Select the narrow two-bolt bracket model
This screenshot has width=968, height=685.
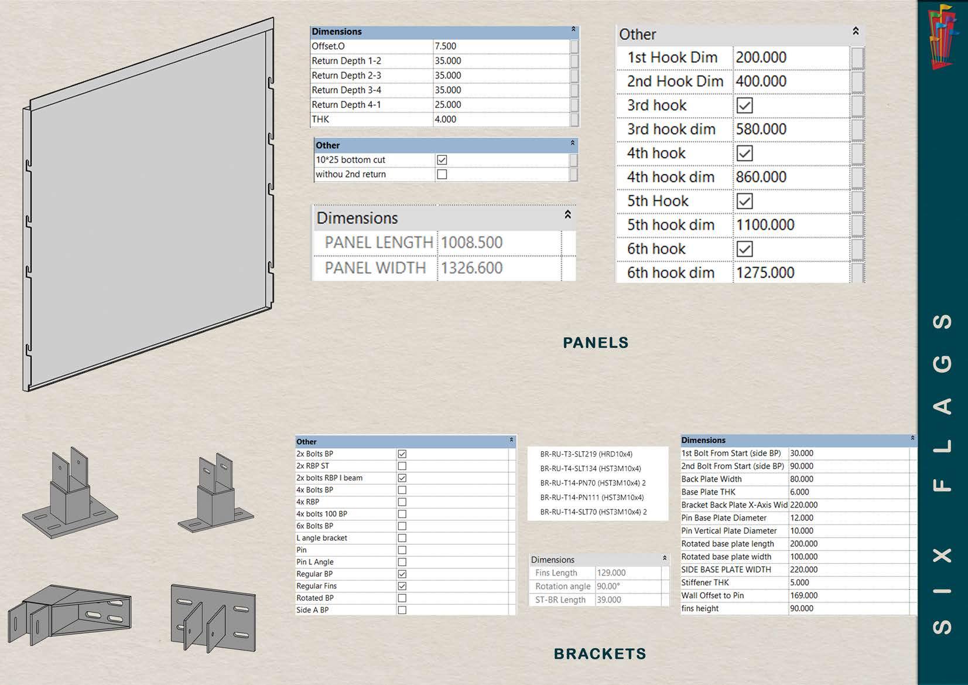pyautogui.click(x=216, y=493)
